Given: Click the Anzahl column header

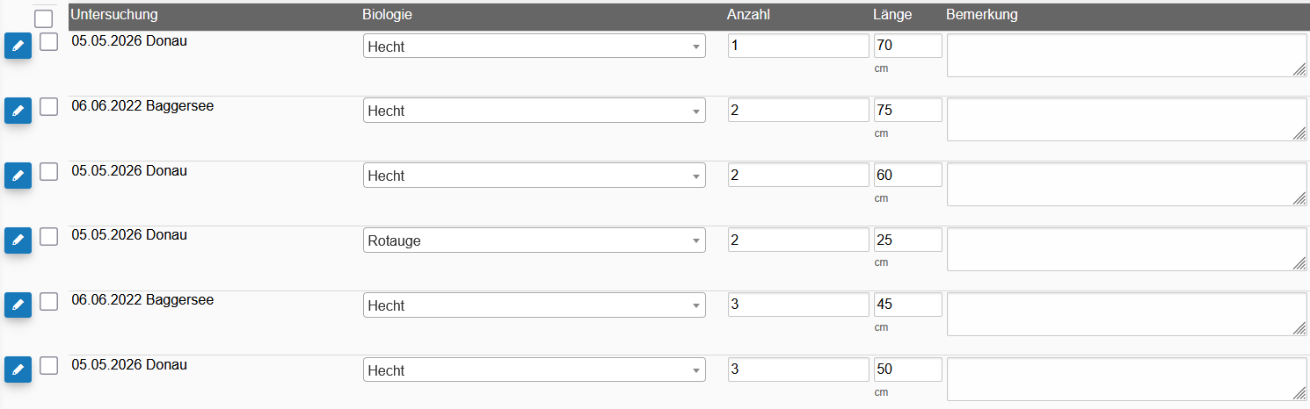Looking at the screenshot, I should click(x=747, y=15).
